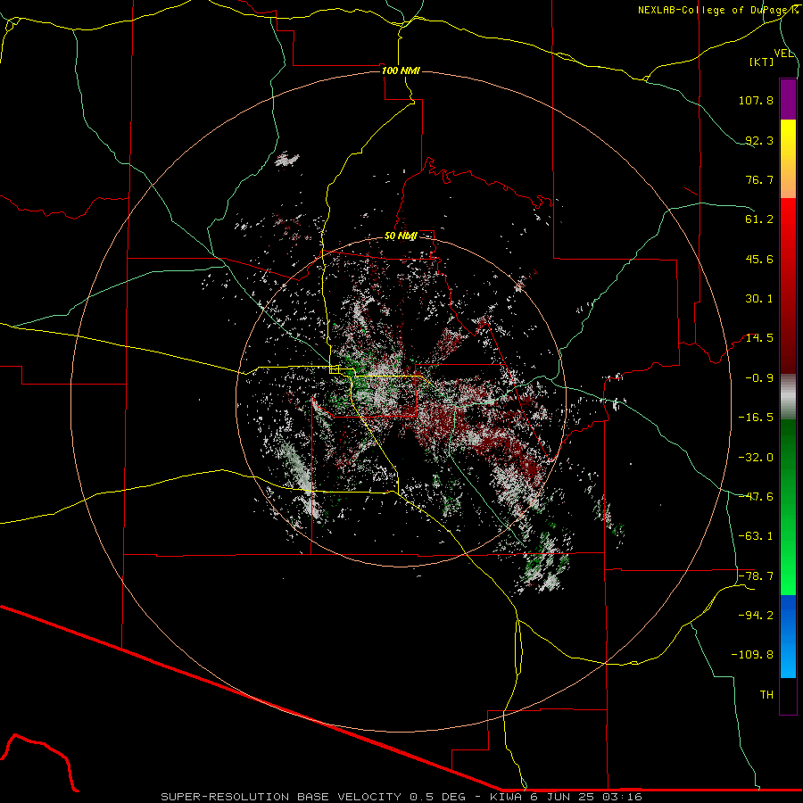Click the Super-Resolution Base Velocity caption
The width and height of the screenshot is (803, 803).
(x=401, y=797)
